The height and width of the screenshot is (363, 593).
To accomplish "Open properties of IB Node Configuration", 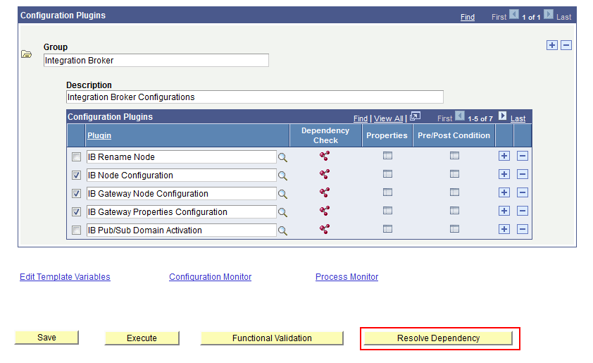I will [x=387, y=173].
